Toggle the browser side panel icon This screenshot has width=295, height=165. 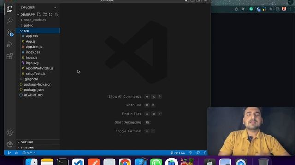pyautogui.click(x=277, y=9)
